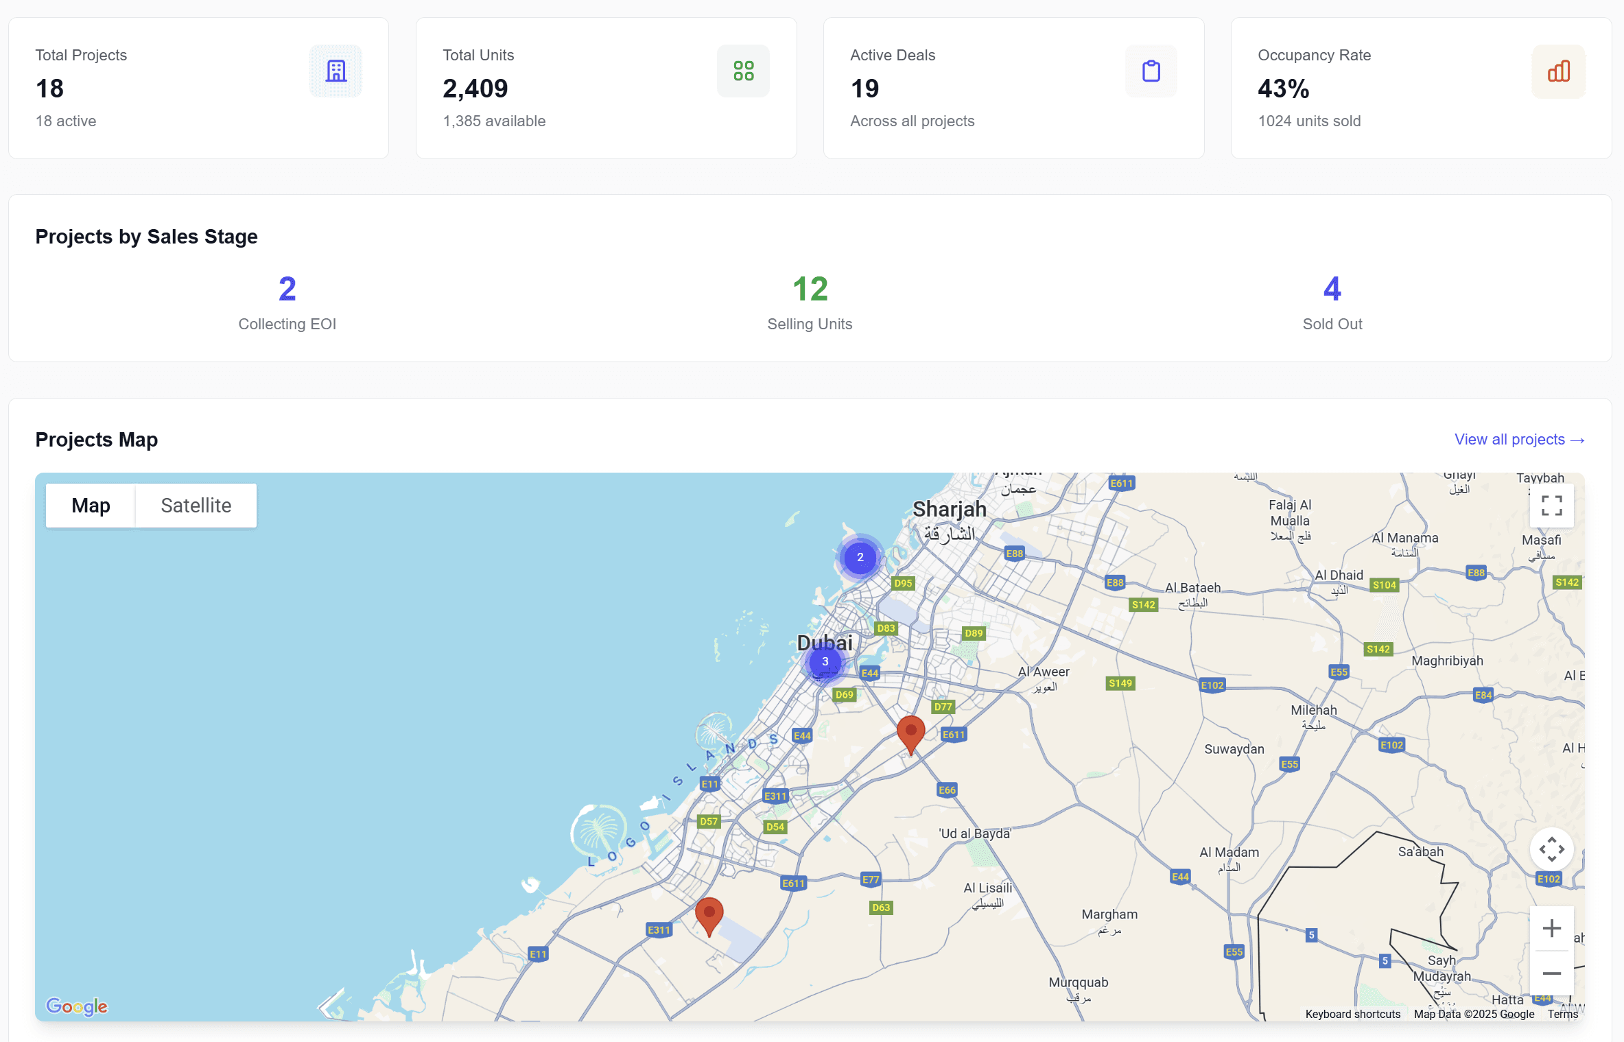Click the bar chart icon on Occupancy Rate card
1624x1042 pixels.
pyautogui.click(x=1558, y=71)
